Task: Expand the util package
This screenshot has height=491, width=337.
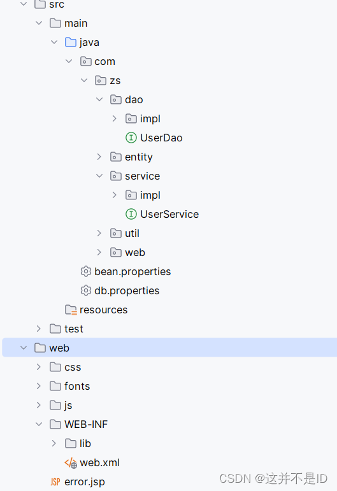Action: coord(99,233)
